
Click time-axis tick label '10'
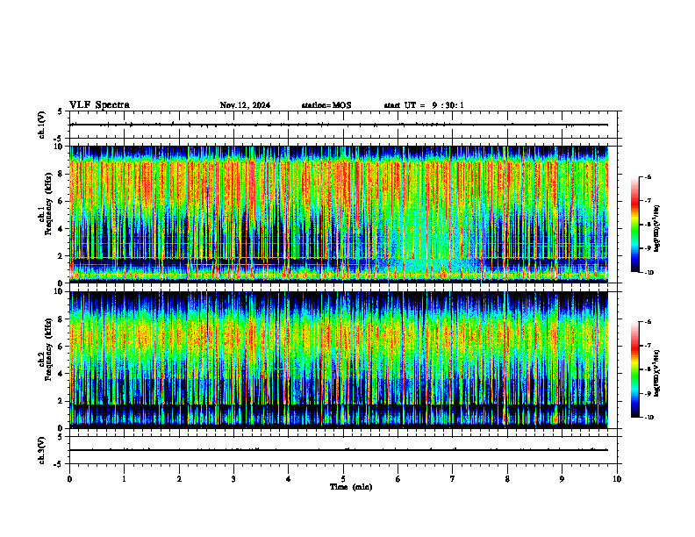tap(617, 479)
